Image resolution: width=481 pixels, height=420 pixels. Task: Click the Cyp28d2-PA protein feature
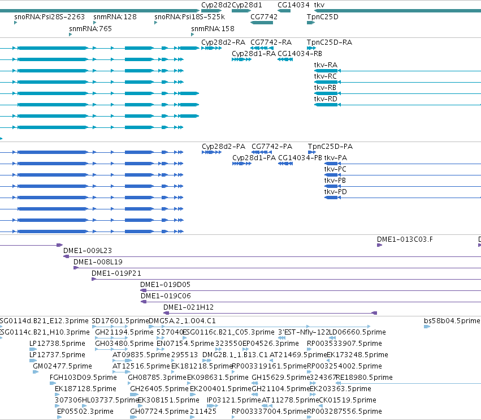pos(211,152)
